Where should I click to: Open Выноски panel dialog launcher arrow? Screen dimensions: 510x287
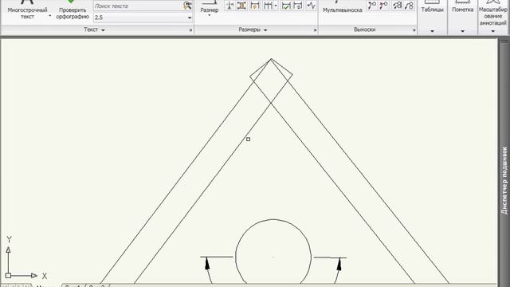[x=414, y=30]
